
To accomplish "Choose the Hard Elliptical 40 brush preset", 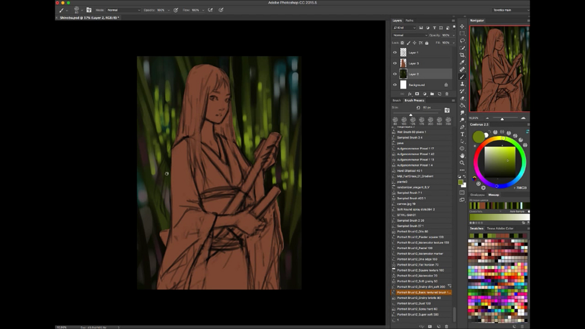I will point(410,171).
